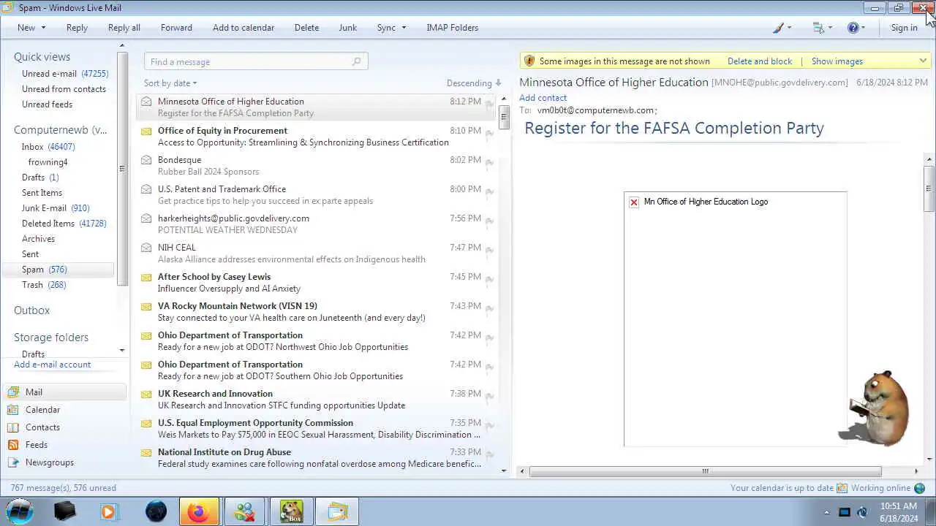Click envelope icon of Office of Equity message
Image resolution: width=936 pixels, height=526 pixels.
tap(146, 131)
